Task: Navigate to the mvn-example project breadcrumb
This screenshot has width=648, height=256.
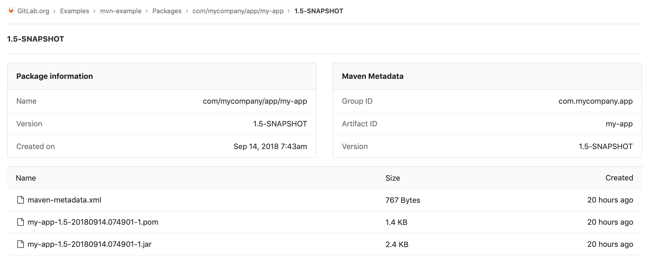Action: coord(121,11)
